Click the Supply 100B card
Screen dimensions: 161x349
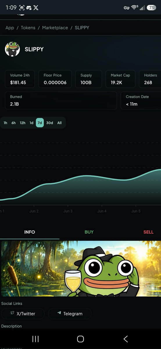tap(89, 79)
